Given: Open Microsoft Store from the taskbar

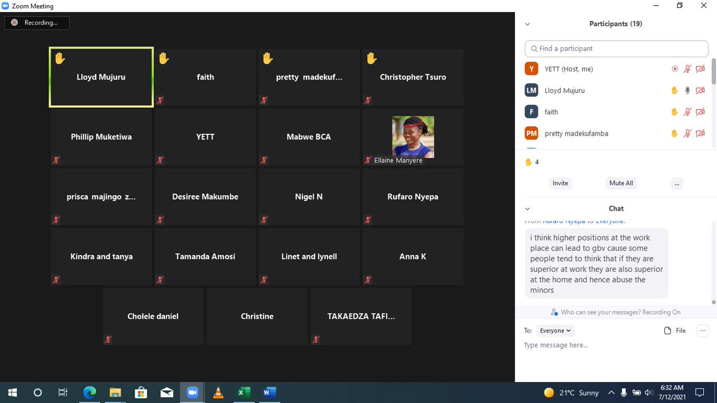Looking at the screenshot, I should (141, 392).
